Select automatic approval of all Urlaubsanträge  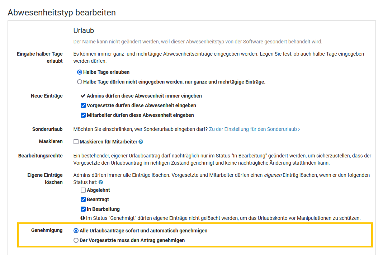click(76, 231)
